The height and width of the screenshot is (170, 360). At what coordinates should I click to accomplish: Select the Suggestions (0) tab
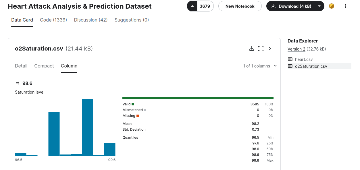tap(132, 20)
